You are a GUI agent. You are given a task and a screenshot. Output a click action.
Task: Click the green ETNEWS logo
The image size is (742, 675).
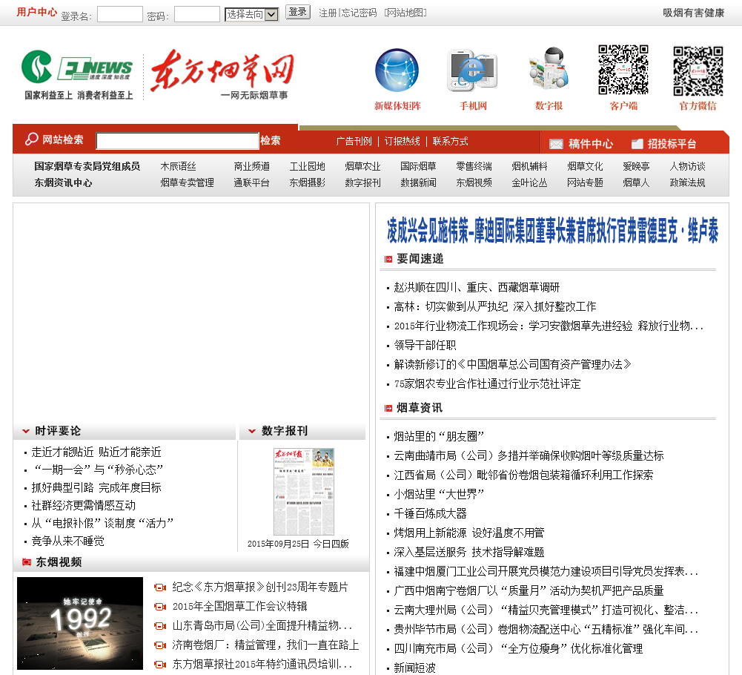[x=76, y=67]
